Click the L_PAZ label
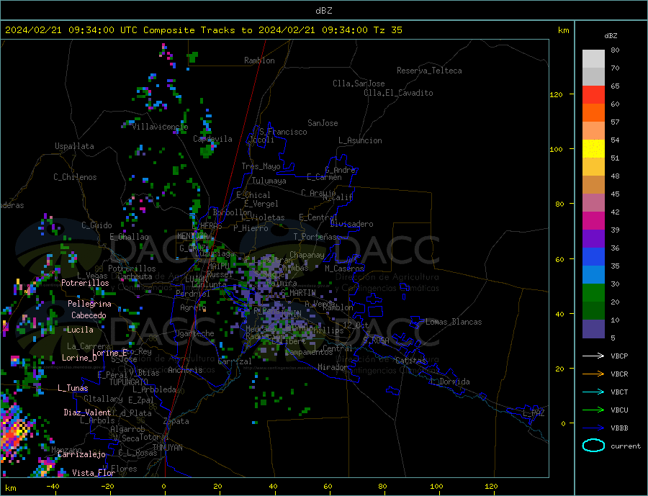The height and width of the screenshot is (496, 648). point(534,413)
